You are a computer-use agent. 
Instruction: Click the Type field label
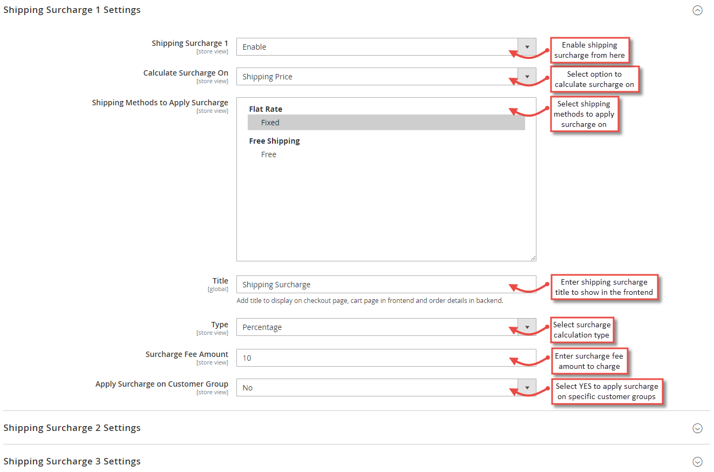point(220,325)
